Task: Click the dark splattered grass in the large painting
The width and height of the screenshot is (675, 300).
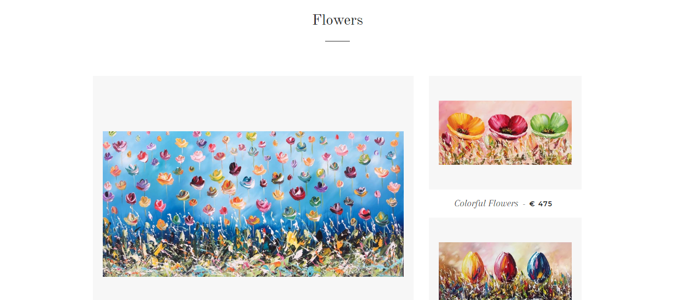Action: 253,252
